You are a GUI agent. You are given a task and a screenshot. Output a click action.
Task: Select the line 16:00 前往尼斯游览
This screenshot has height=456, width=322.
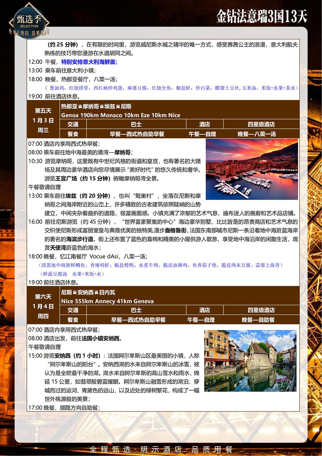click(x=163, y=235)
